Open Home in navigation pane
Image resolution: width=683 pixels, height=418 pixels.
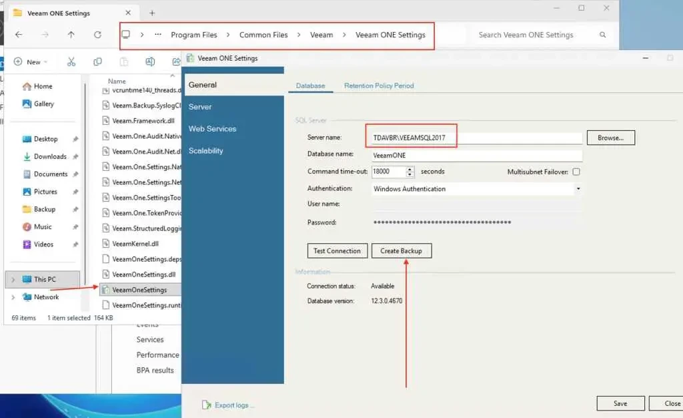click(x=43, y=86)
